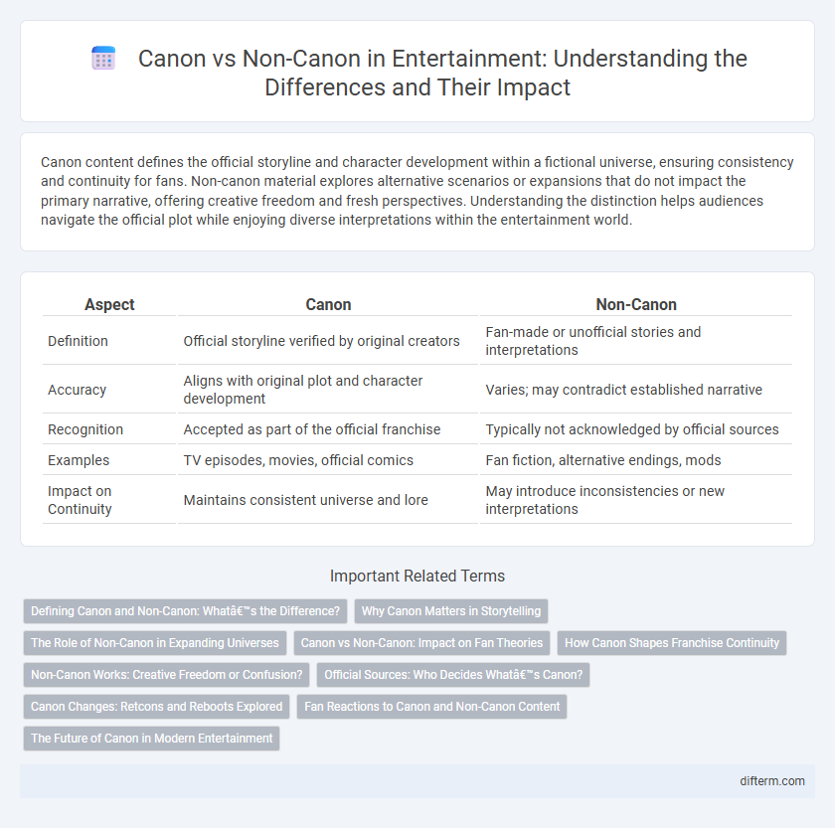
Task: Click 'Fan-made or unofficial stories' cell
Action: [x=636, y=341]
